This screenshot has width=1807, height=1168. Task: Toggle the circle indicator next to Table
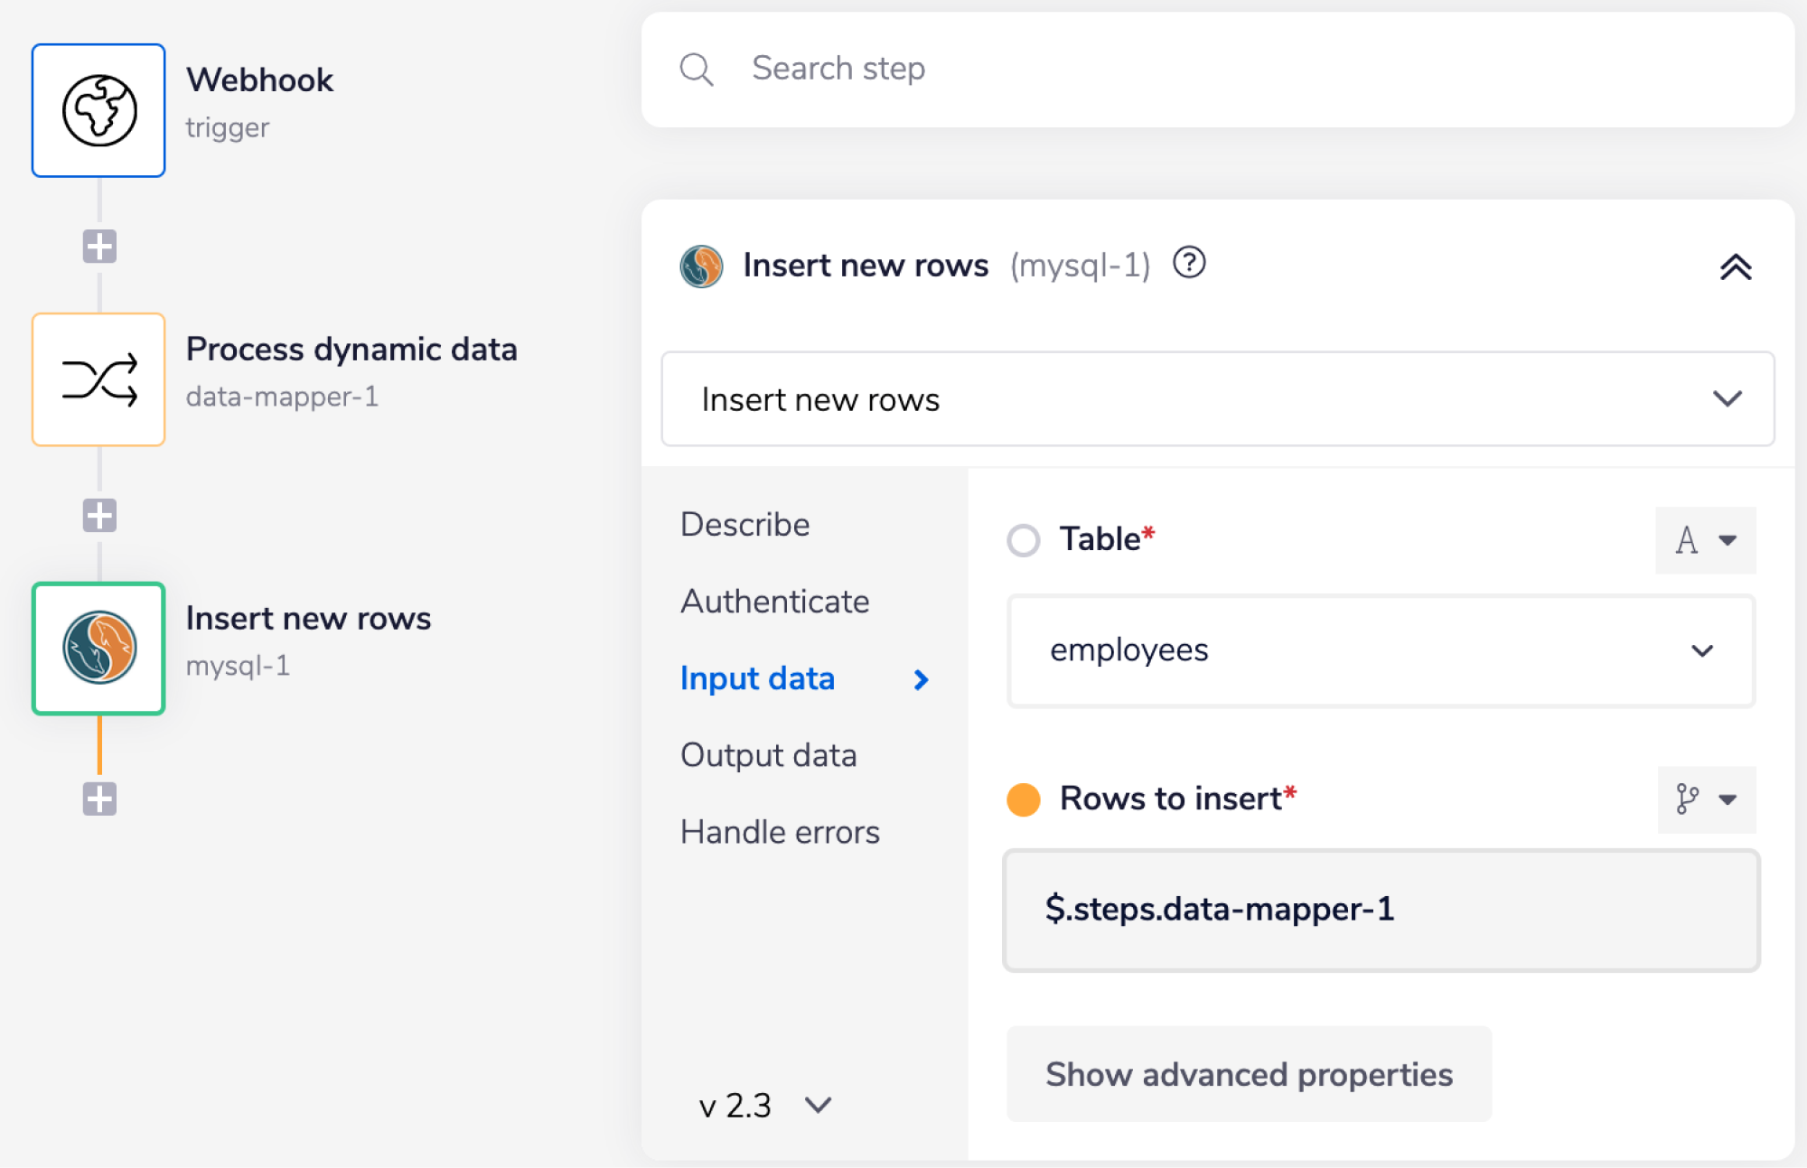(1023, 539)
